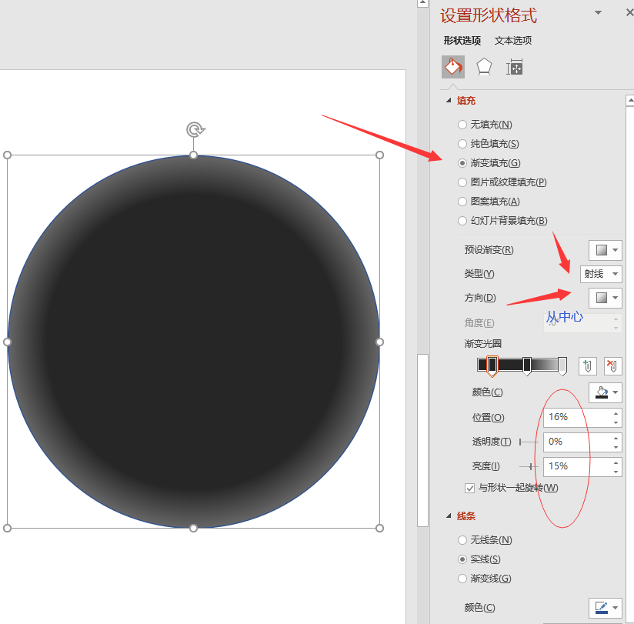Open the Effects pentagon tab
The image size is (634, 624).
[x=484, y=67]
